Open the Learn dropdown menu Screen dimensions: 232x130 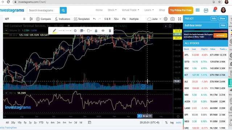point(149,10)
